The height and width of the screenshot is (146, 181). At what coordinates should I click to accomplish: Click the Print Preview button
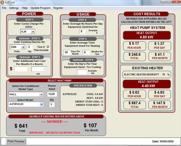click(x=16, y=141)
